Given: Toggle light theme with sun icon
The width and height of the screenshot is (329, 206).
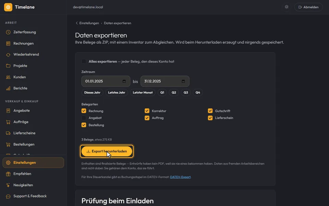Looking at the screenshot, I should [287, 7].
